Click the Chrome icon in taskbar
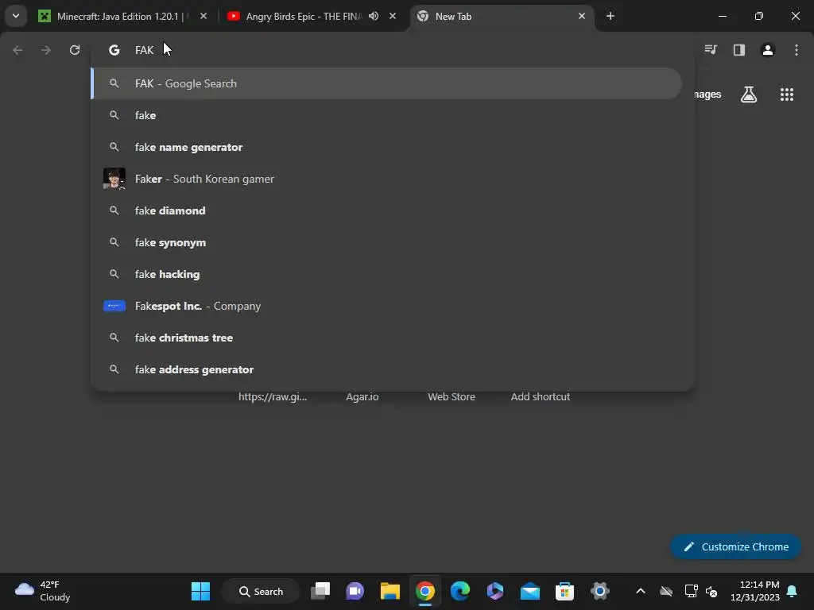Screen dimensions: 814x610 coord(425,591)
